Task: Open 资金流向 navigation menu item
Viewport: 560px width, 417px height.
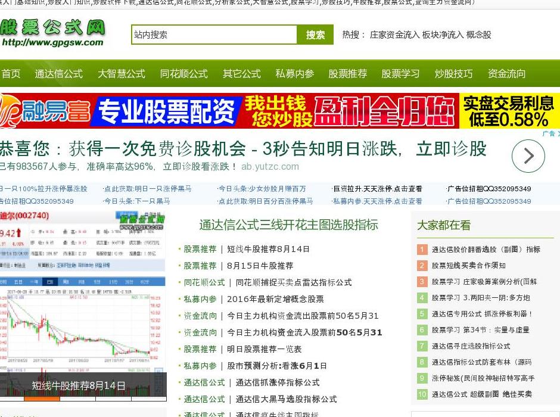Action: coord(506,73)
